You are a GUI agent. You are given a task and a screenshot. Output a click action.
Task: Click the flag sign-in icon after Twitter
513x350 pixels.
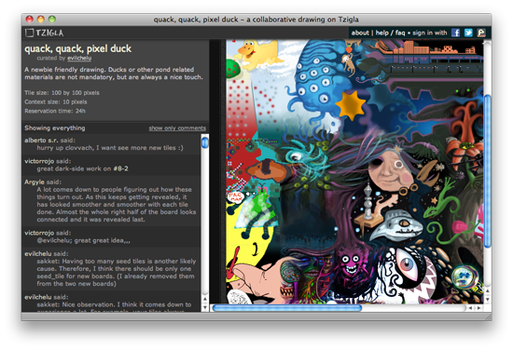pyautogui.click(x=481, y=33)
